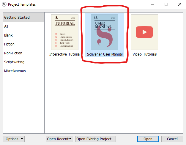This screenshot has height=145, width=186.
Task: Choose the Miscellaneous category
Action: (23, 71)
